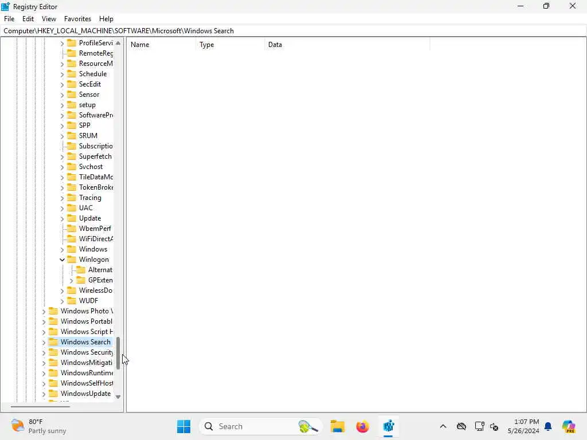Open the Favorites menu
587x440 pixels.
[x=77, y=19]
